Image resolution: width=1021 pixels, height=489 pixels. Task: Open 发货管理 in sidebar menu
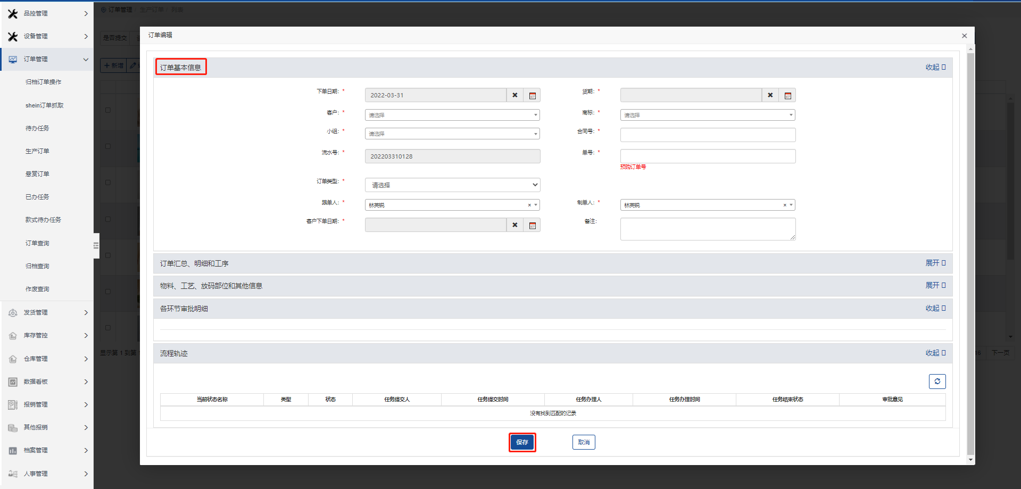point(47,313)
